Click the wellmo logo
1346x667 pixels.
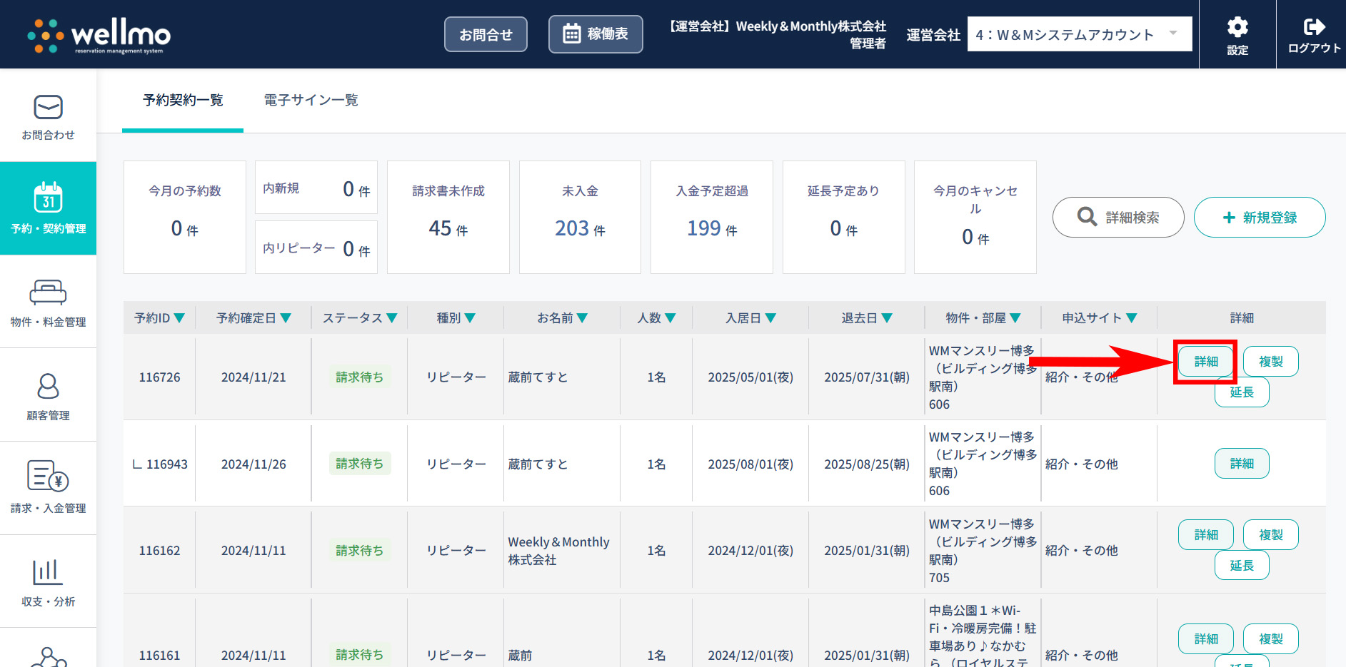(99, 35)
